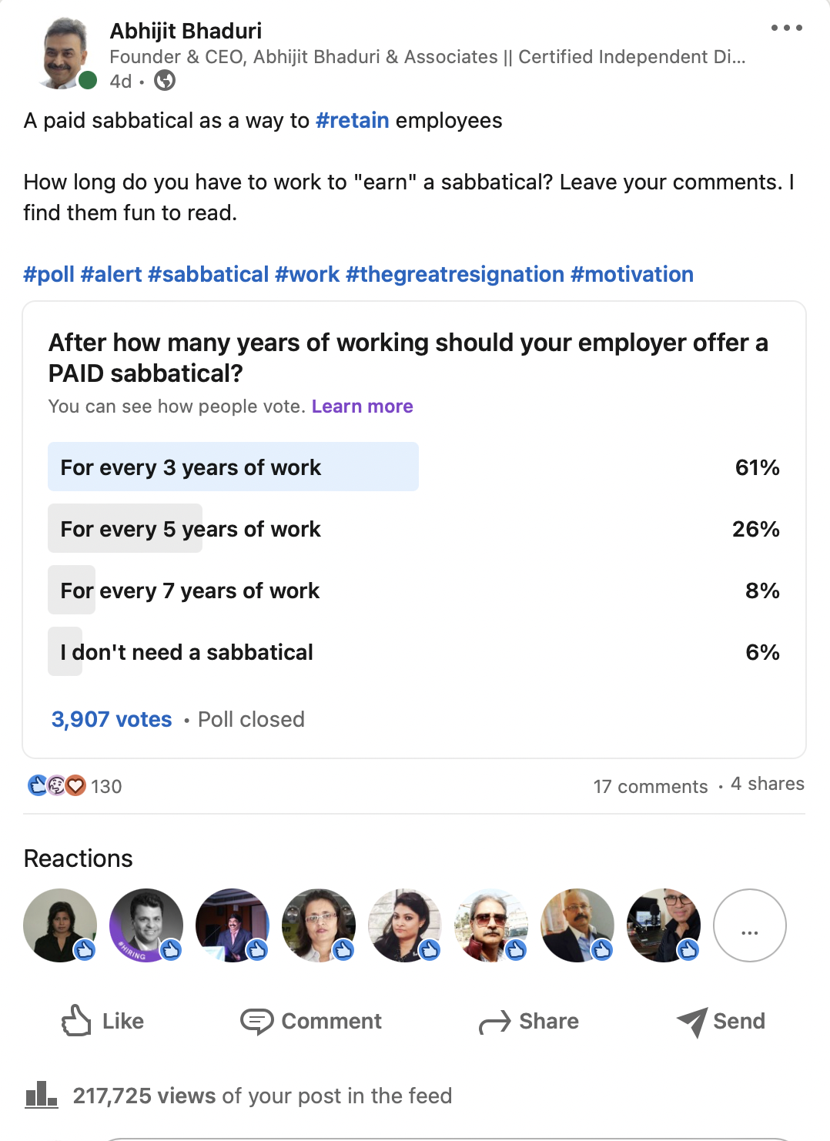
Task: Click the "Learn more" link
Action: (362, 407)
